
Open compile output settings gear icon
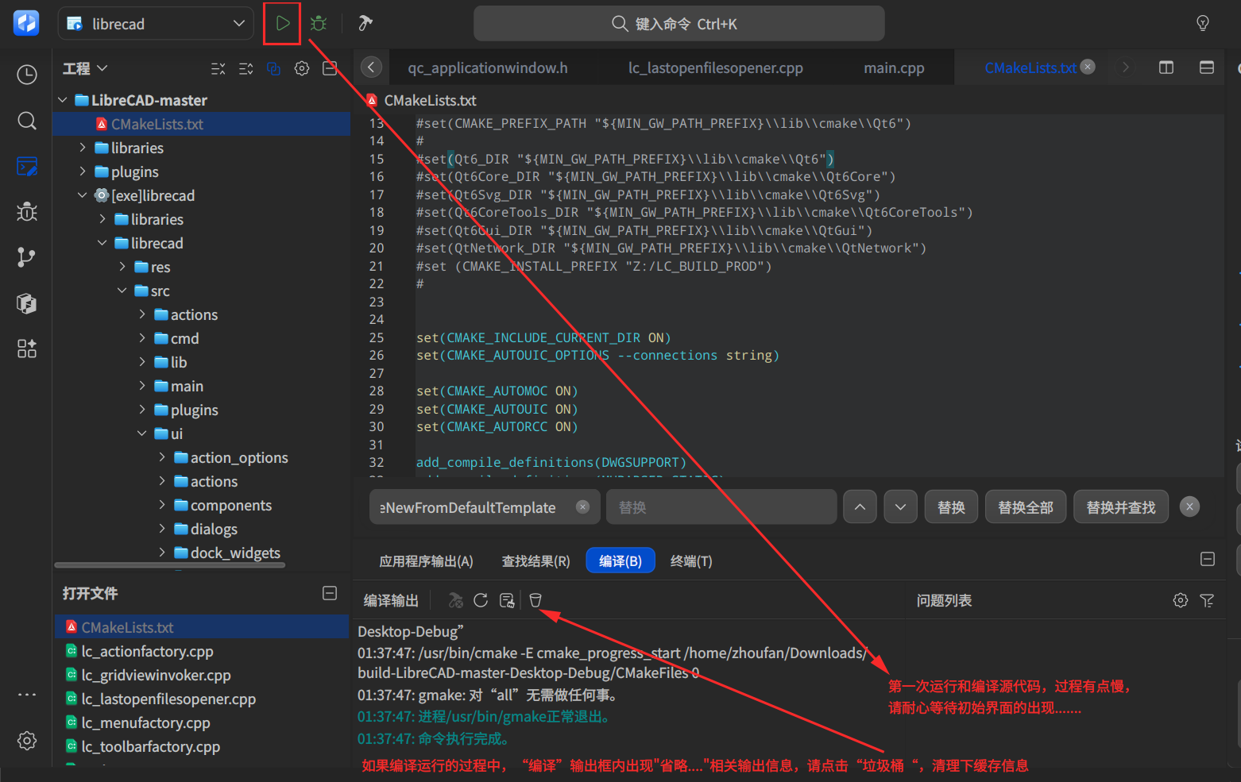[x=1181, y=600]
